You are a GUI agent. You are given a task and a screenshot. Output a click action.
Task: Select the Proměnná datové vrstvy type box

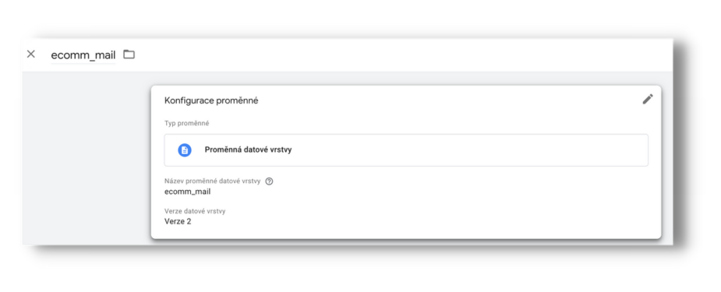tap(406, 150)
